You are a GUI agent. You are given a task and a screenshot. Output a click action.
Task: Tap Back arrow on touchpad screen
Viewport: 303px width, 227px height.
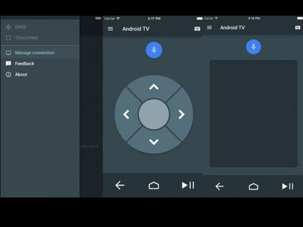(x=219, y=186)
